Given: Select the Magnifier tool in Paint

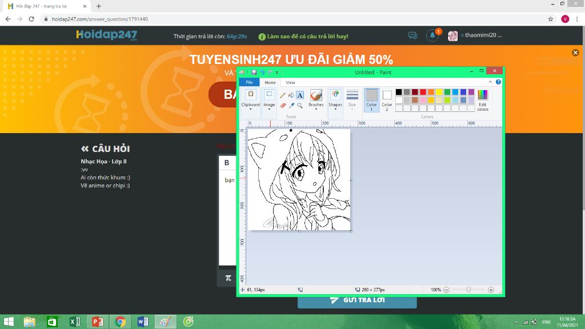Looking at the screenshot, I should 300,106.
